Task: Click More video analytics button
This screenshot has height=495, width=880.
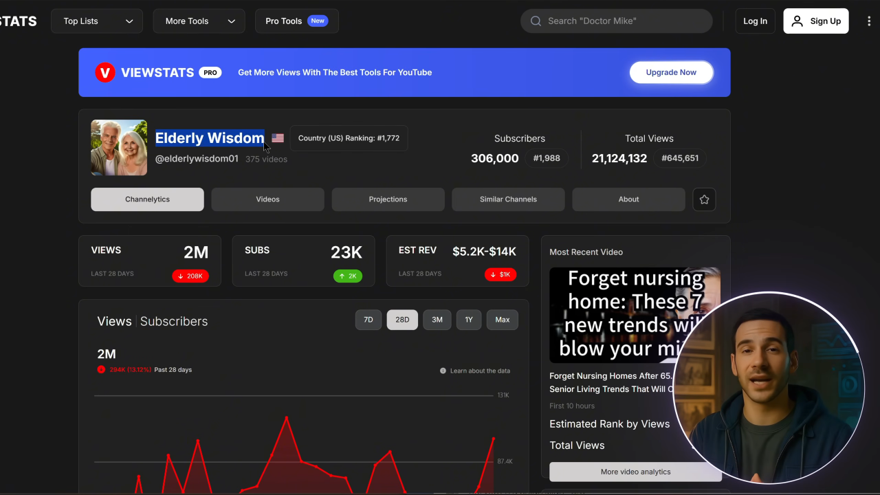Action: click(635, 472)
